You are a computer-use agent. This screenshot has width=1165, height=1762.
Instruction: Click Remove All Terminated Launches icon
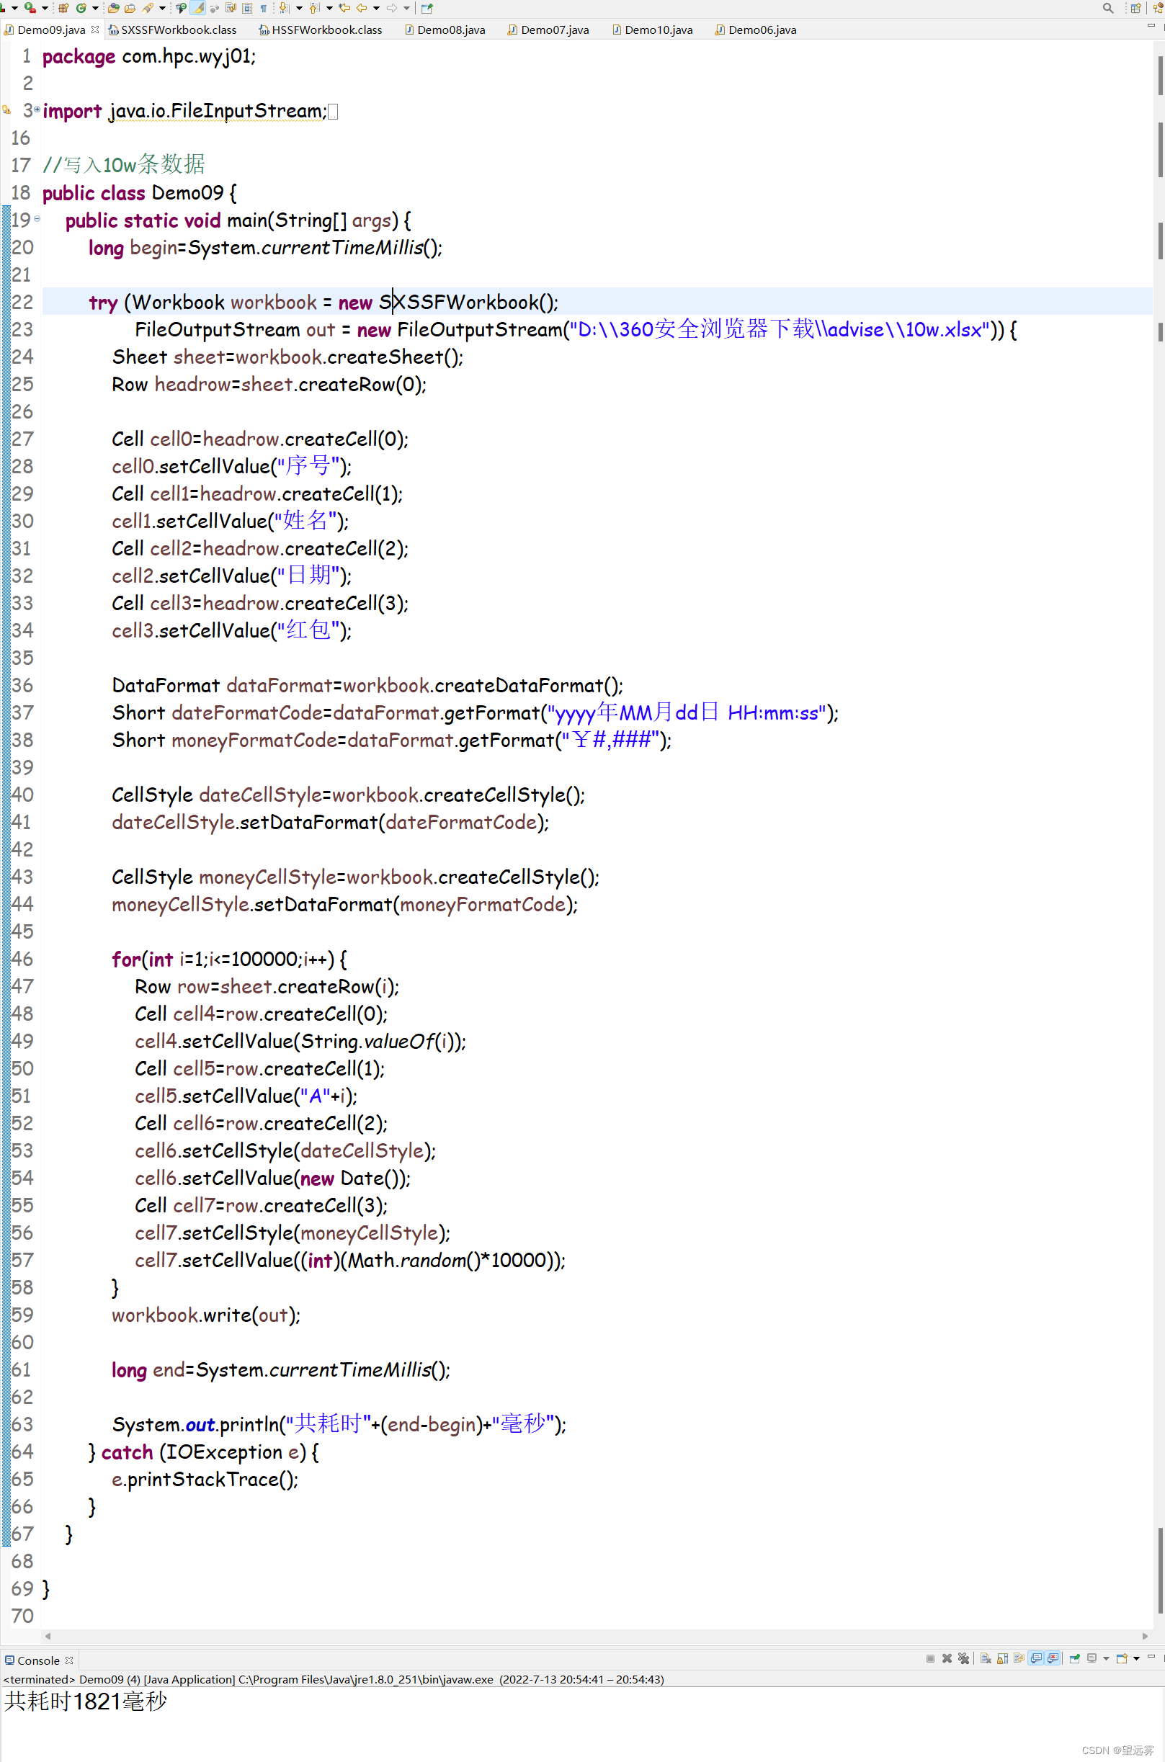[964, 1659]
